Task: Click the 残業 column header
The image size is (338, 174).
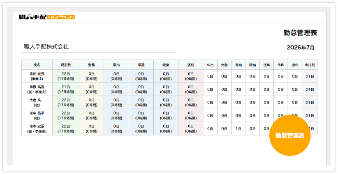Action: (166, 65)
